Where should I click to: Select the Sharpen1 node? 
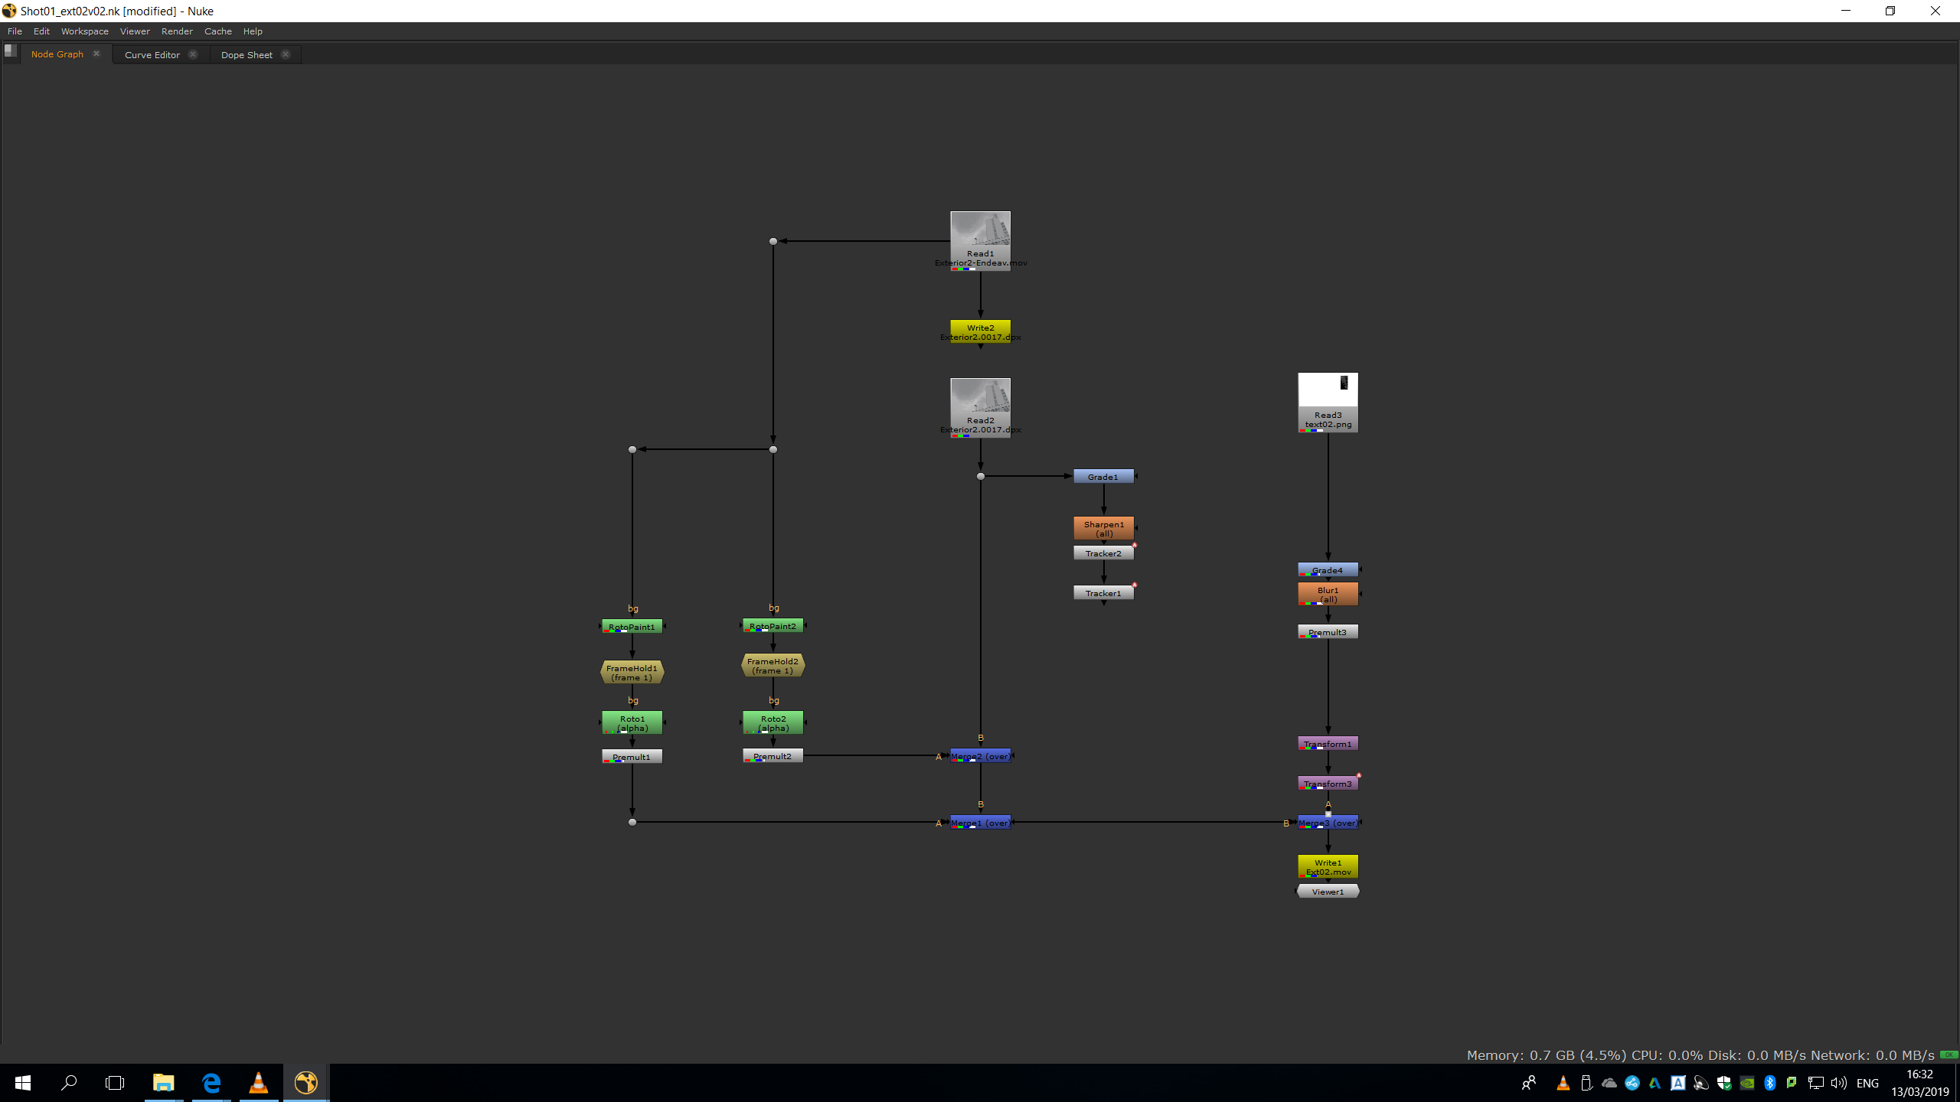click(1103, 528)
